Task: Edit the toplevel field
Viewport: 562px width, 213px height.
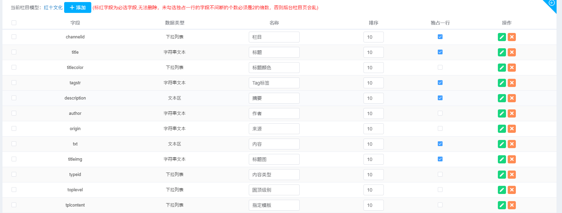Action: pos(502,190)
